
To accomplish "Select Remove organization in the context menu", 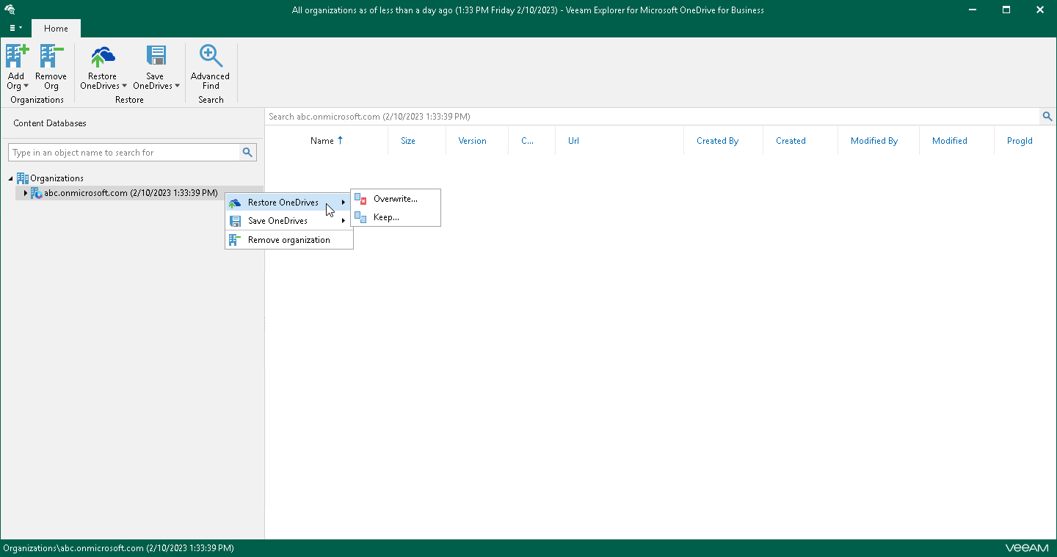I will coord(288,240).
